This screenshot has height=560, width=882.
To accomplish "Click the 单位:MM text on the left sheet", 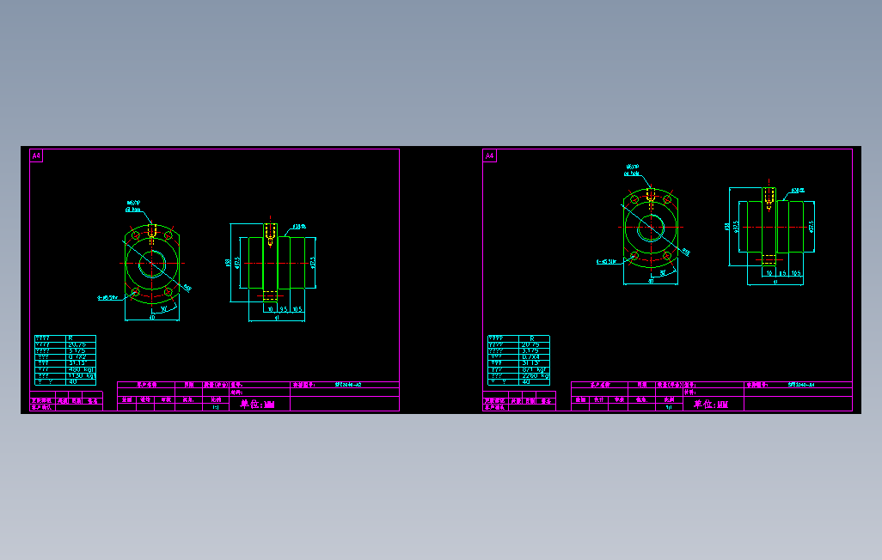I will 258,404.
